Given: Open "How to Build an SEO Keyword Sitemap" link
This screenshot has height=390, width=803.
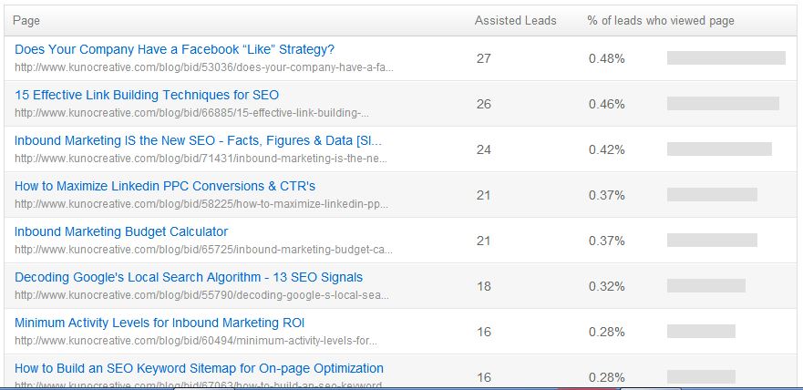Looking at the screenshot, I should (x=199, y=368).
